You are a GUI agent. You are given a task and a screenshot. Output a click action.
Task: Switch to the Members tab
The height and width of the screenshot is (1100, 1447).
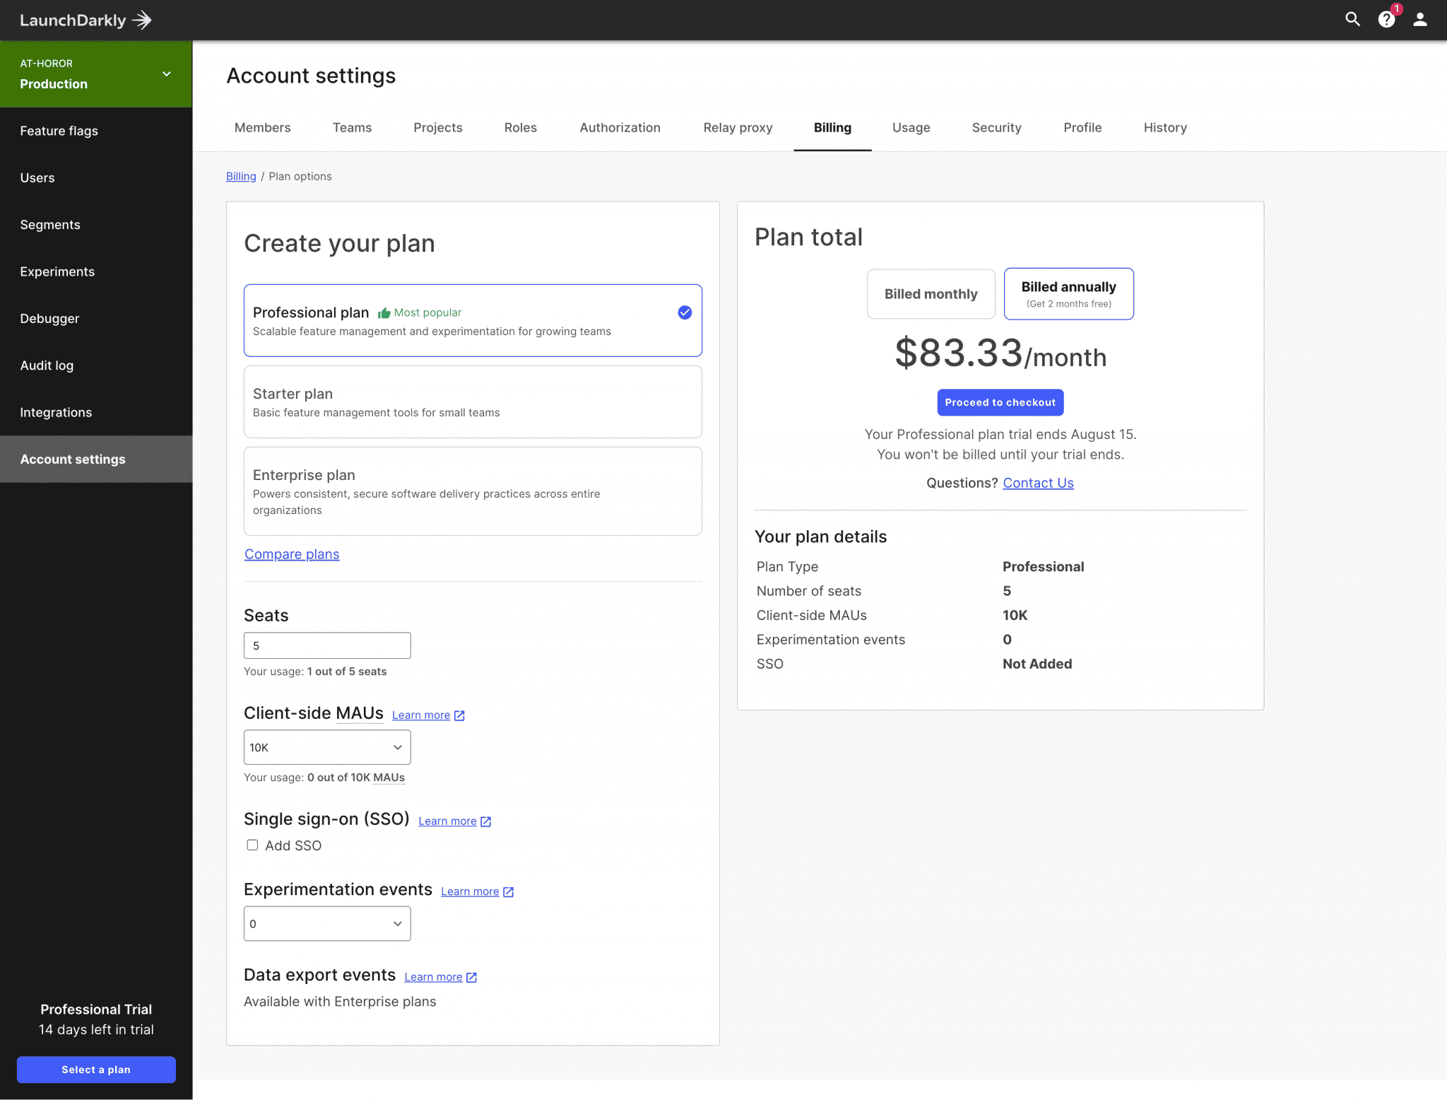click(262, 127)
